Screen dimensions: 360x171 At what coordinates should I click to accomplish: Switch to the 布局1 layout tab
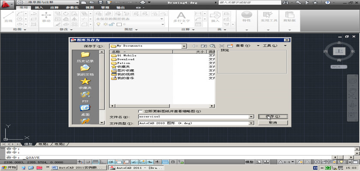pyautogui.click(x=43, y=144)
